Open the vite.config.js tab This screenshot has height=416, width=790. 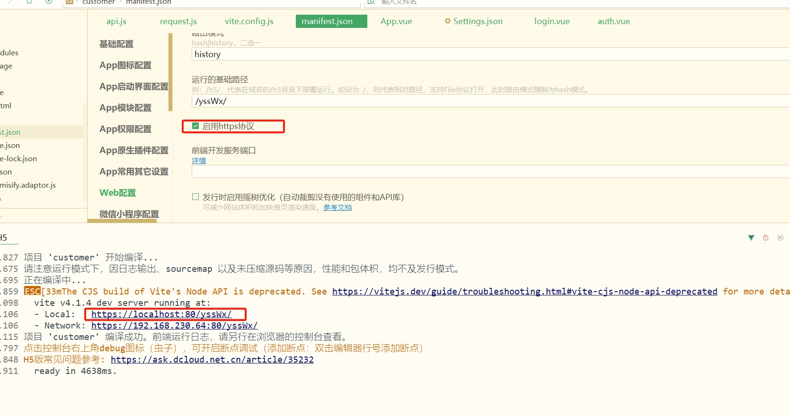249,21
